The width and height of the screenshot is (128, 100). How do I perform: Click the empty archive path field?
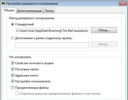52,45
